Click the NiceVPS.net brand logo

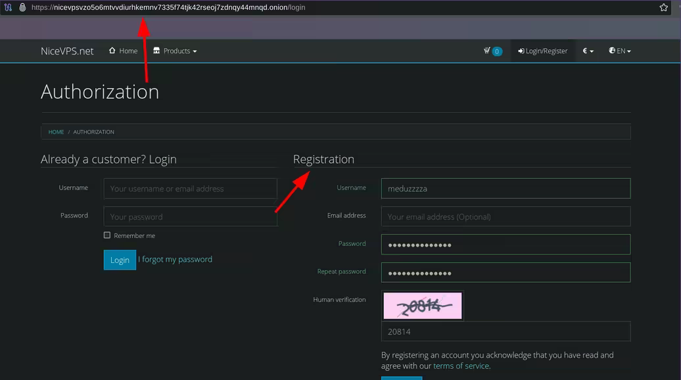tap(67, 51)
